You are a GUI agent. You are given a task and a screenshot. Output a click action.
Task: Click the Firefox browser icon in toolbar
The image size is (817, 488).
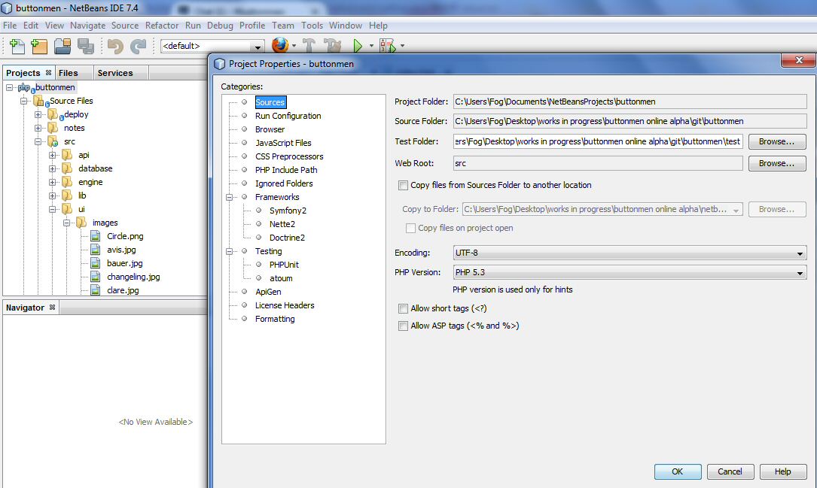pos(280,45)
